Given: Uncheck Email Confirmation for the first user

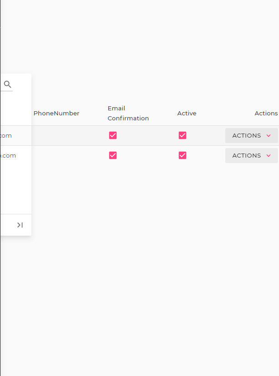Looking at the screenshot, I should 112,135.
